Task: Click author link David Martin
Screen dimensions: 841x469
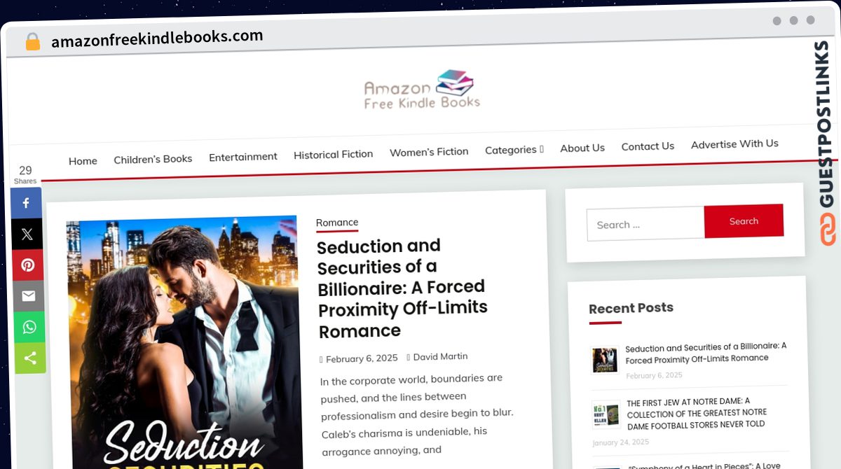Action: [x=440, y=357]
